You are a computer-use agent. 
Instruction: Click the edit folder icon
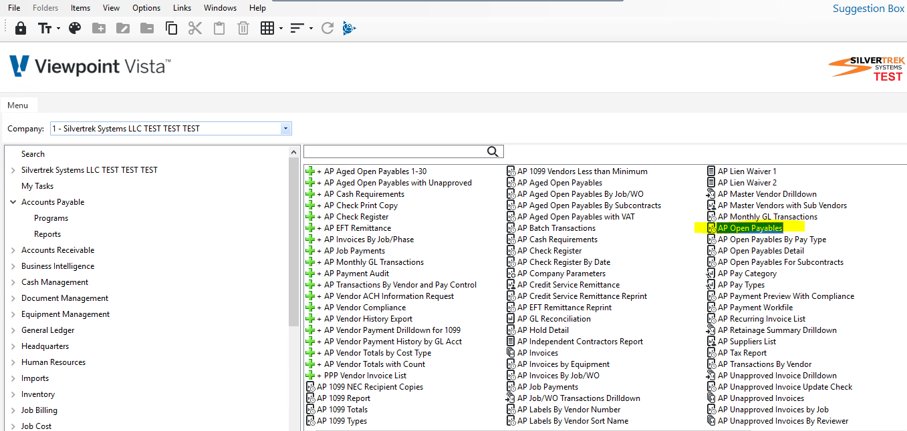tap(123, 28)
